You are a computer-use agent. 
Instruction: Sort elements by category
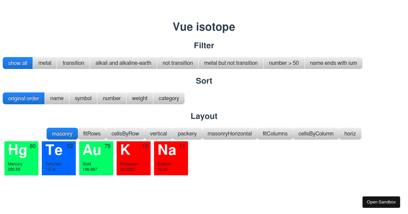pos(169,98)
